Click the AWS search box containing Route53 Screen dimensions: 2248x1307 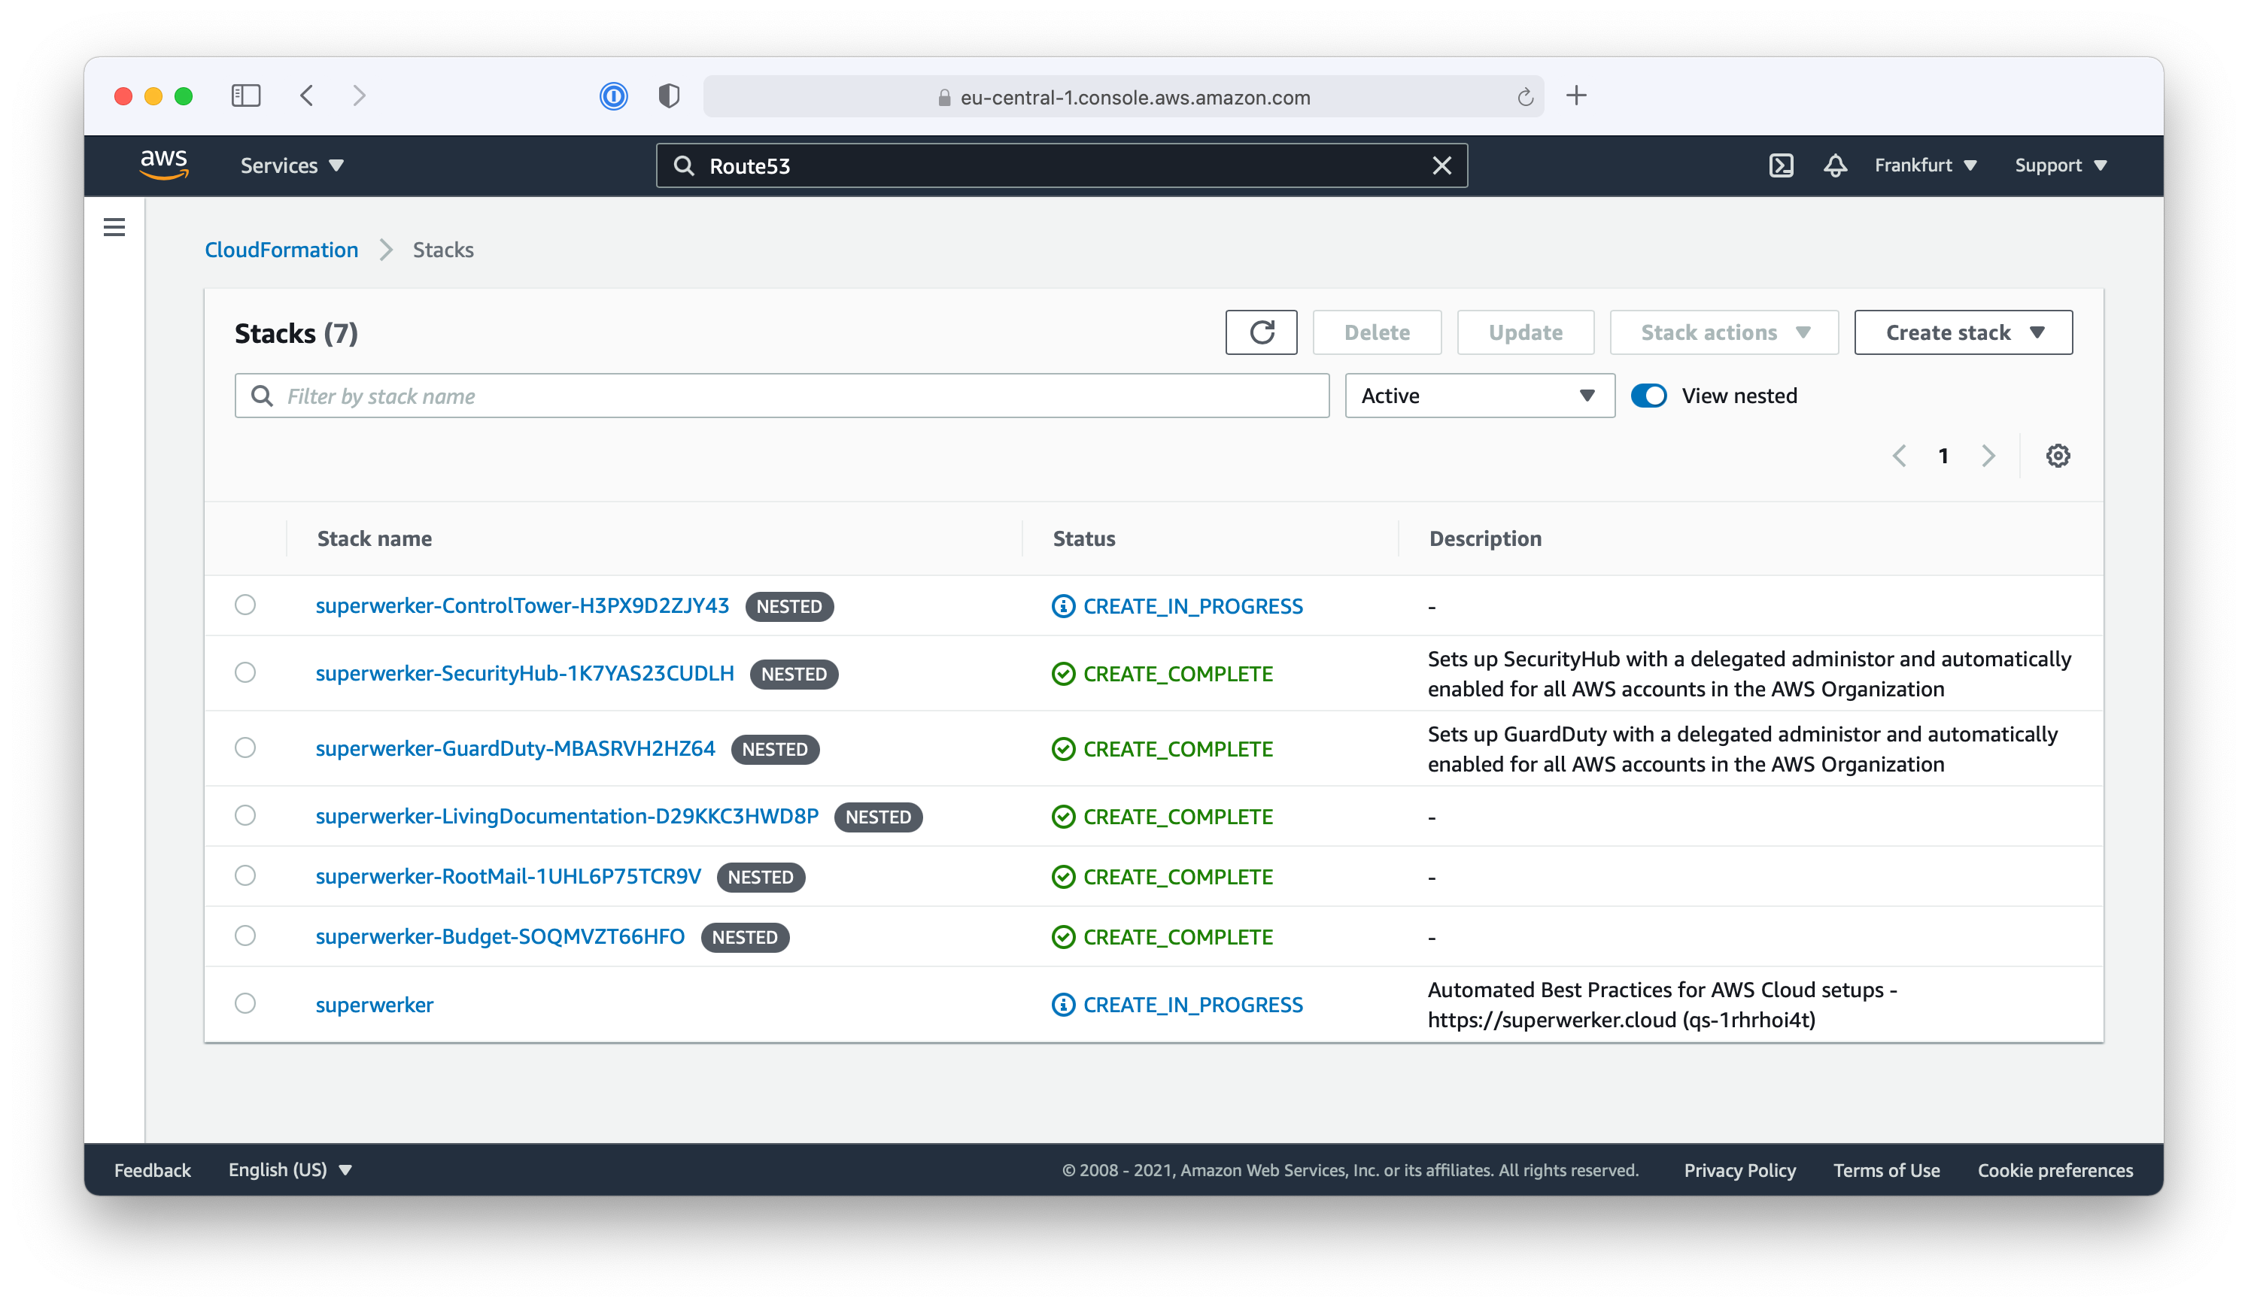click(1062, 166)
